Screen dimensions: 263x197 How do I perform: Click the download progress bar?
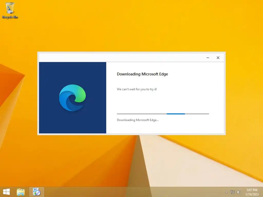point(163,114)
